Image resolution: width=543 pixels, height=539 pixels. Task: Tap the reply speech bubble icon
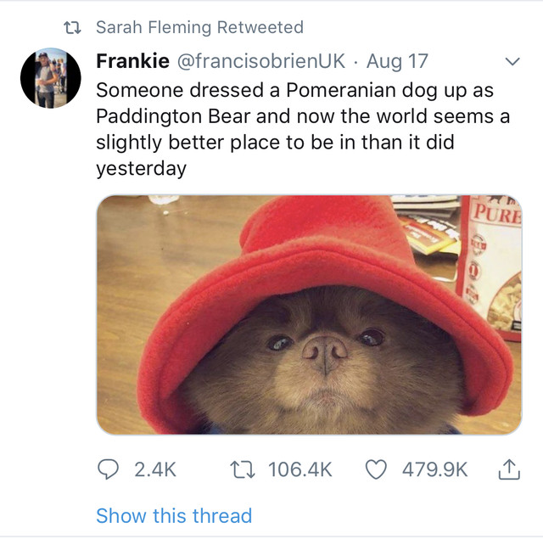click(111, 469)
